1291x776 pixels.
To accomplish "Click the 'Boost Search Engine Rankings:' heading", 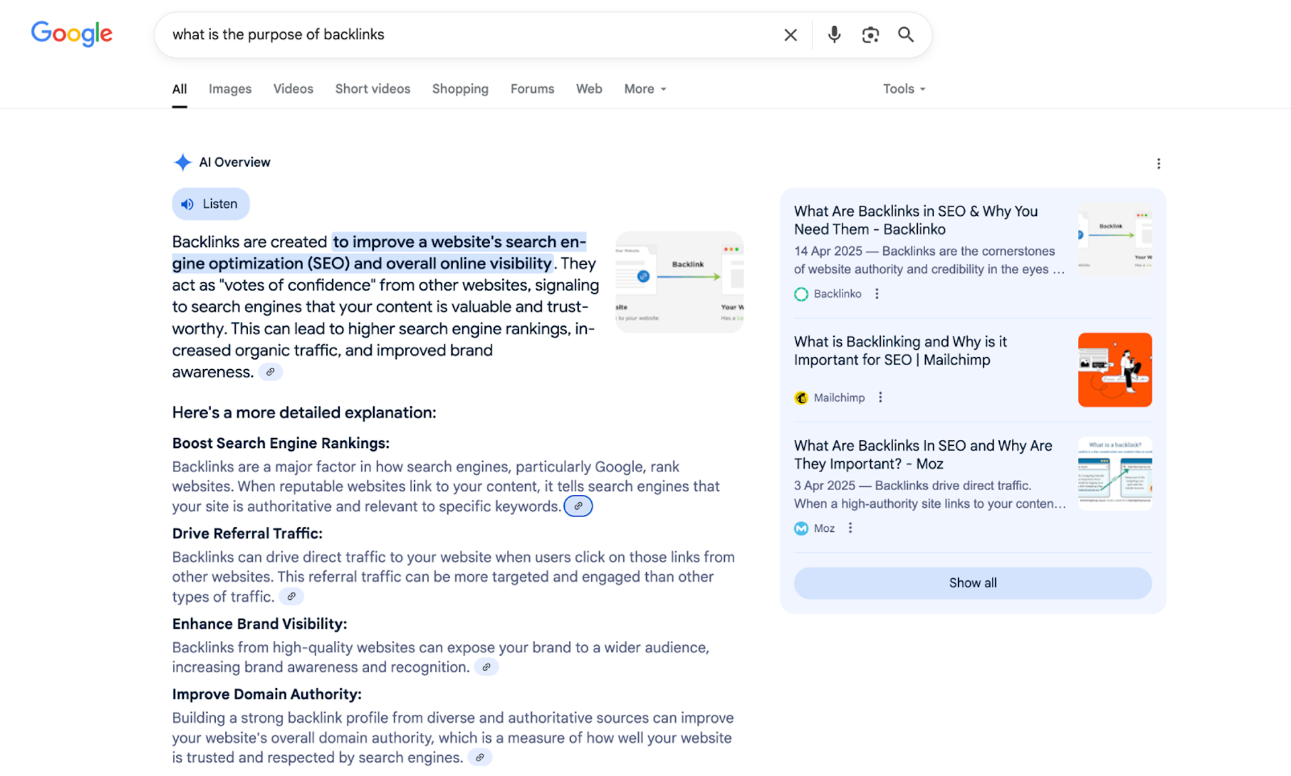I will [x=280, y=443].
